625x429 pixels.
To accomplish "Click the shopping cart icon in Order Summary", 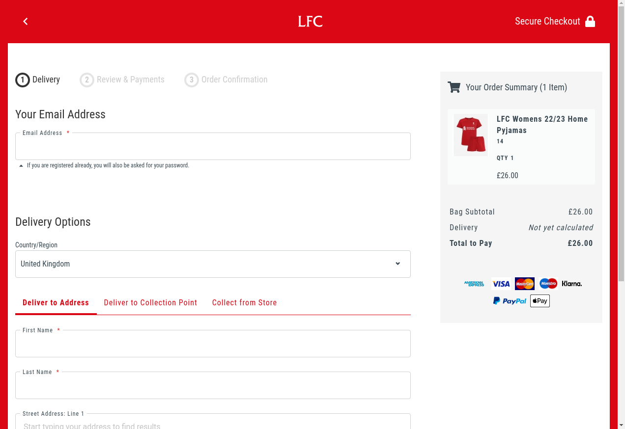I will coord(454,87).
